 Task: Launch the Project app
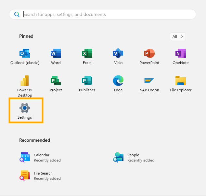56,84
